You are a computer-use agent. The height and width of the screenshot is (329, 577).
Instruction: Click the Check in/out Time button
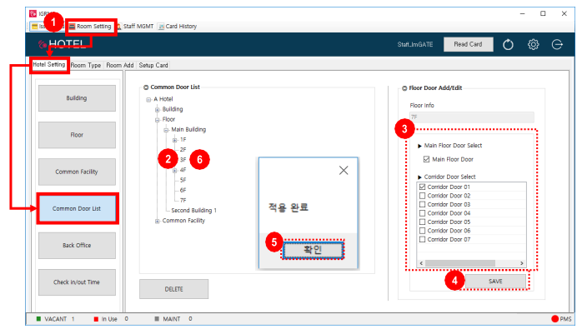pos(77,282)
